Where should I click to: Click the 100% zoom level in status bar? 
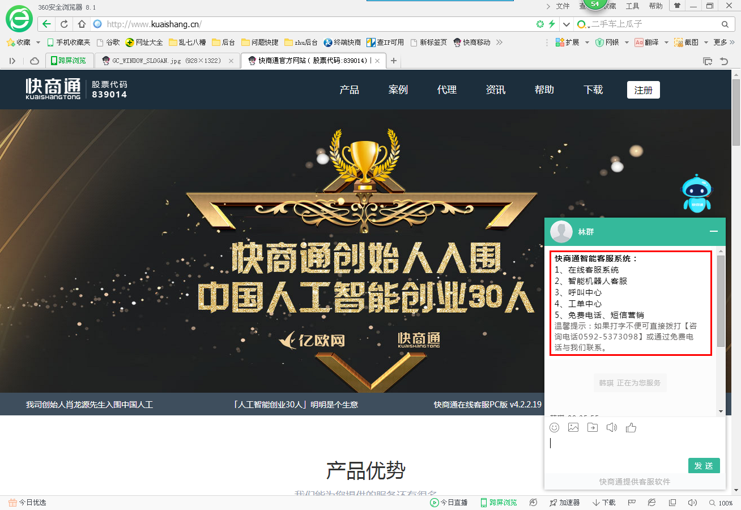pyautogui.click(x=721, y=503)
